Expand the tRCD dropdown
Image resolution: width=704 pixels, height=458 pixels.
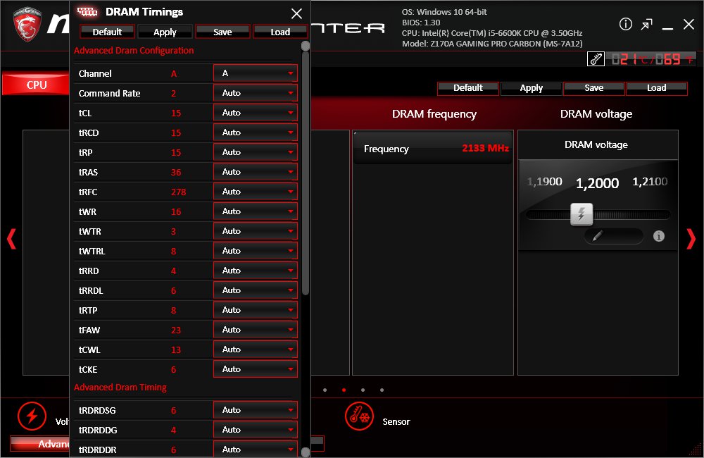(256, 132)
